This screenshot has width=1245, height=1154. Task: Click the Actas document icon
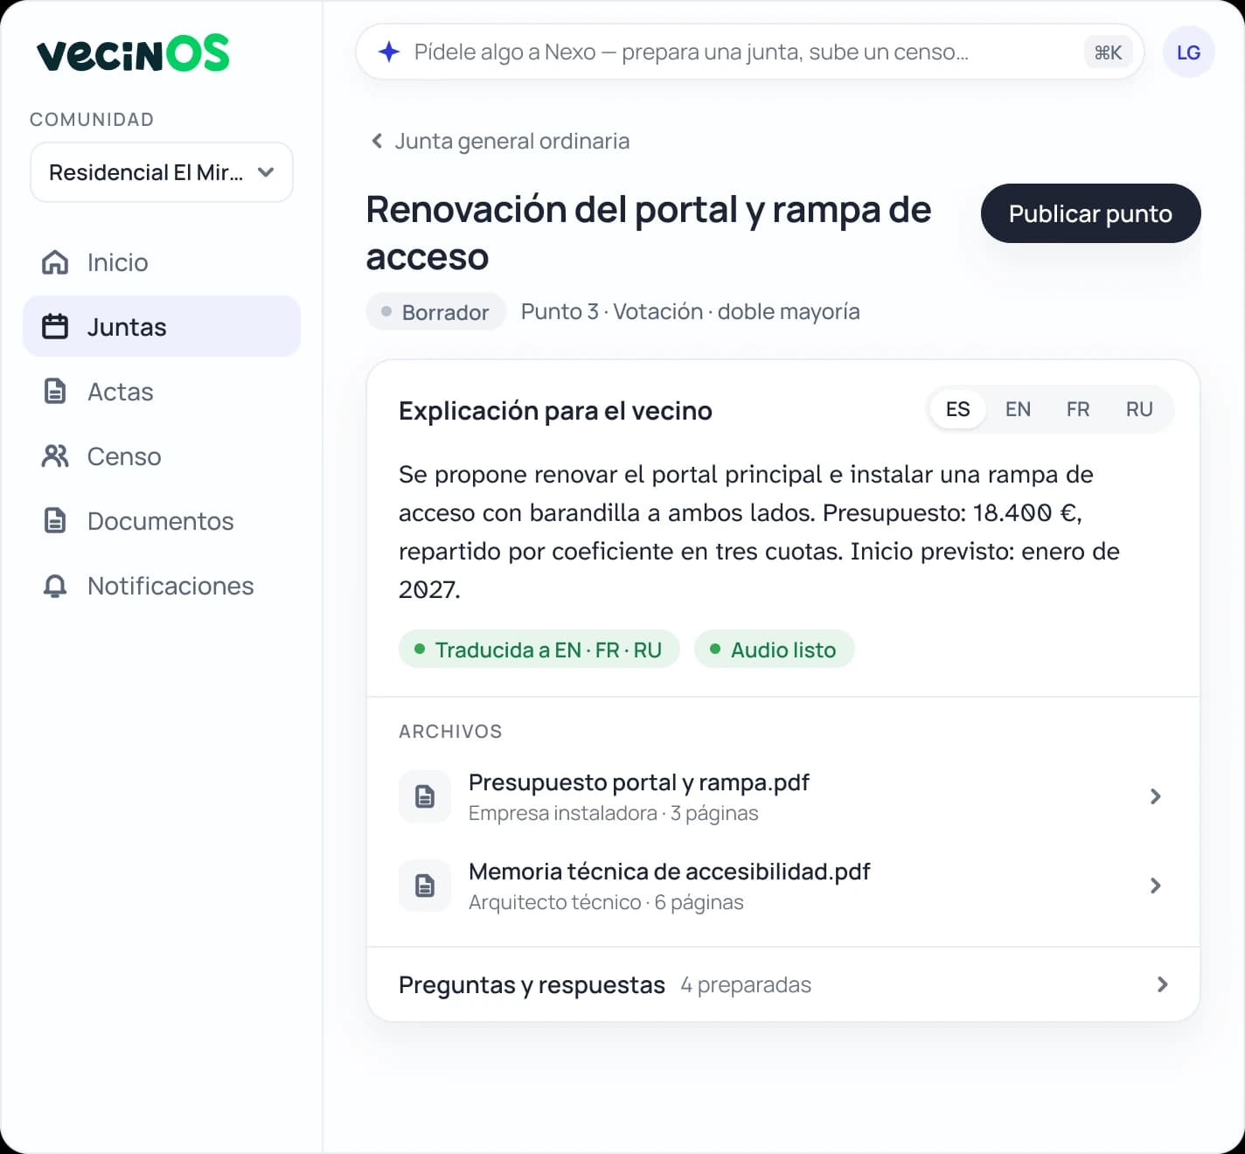55,392
